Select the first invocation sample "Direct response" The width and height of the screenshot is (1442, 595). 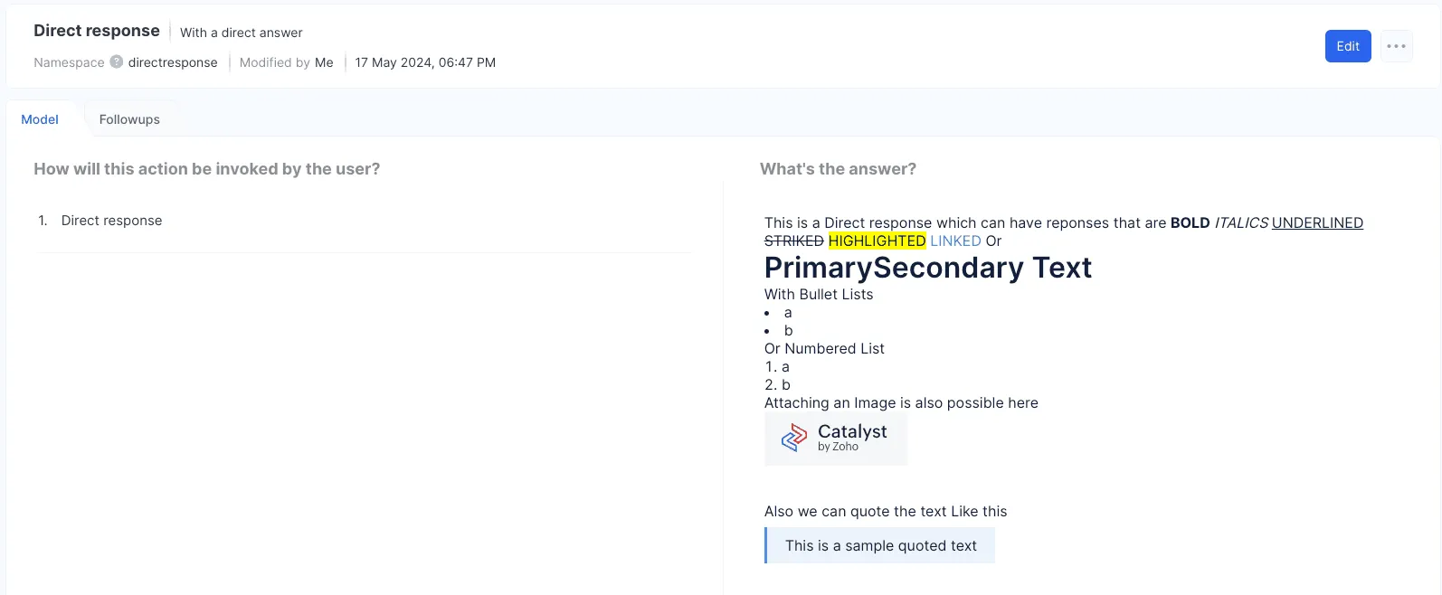pos(111,221)
